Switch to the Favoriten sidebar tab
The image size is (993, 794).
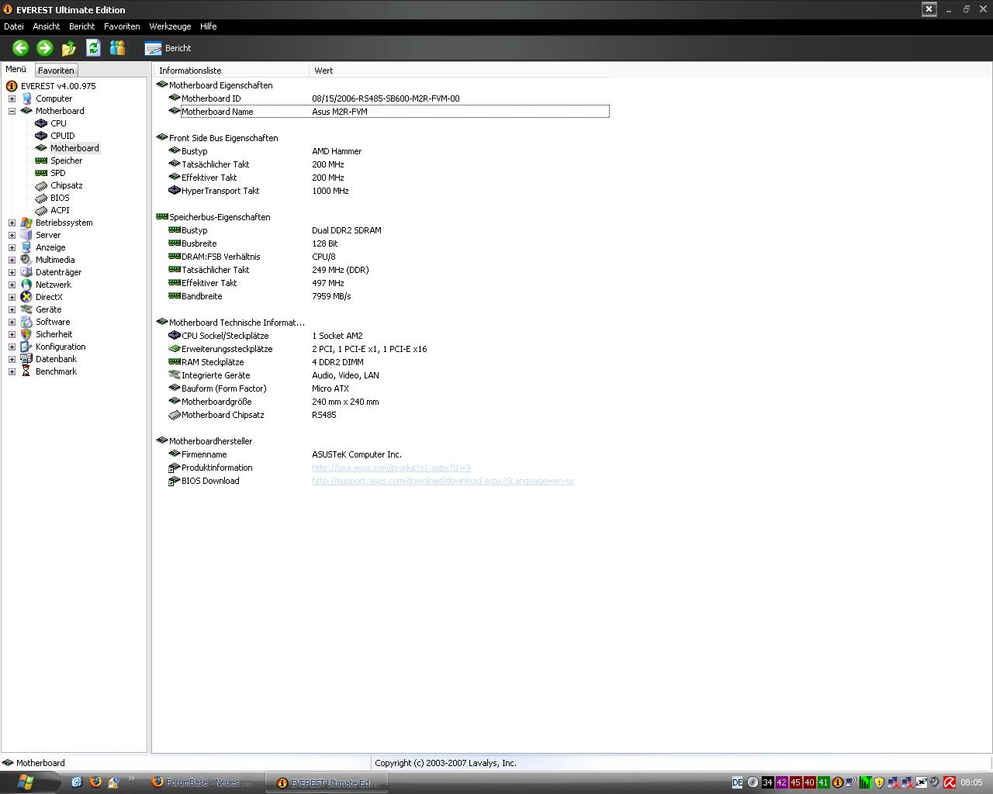point(56,70)
